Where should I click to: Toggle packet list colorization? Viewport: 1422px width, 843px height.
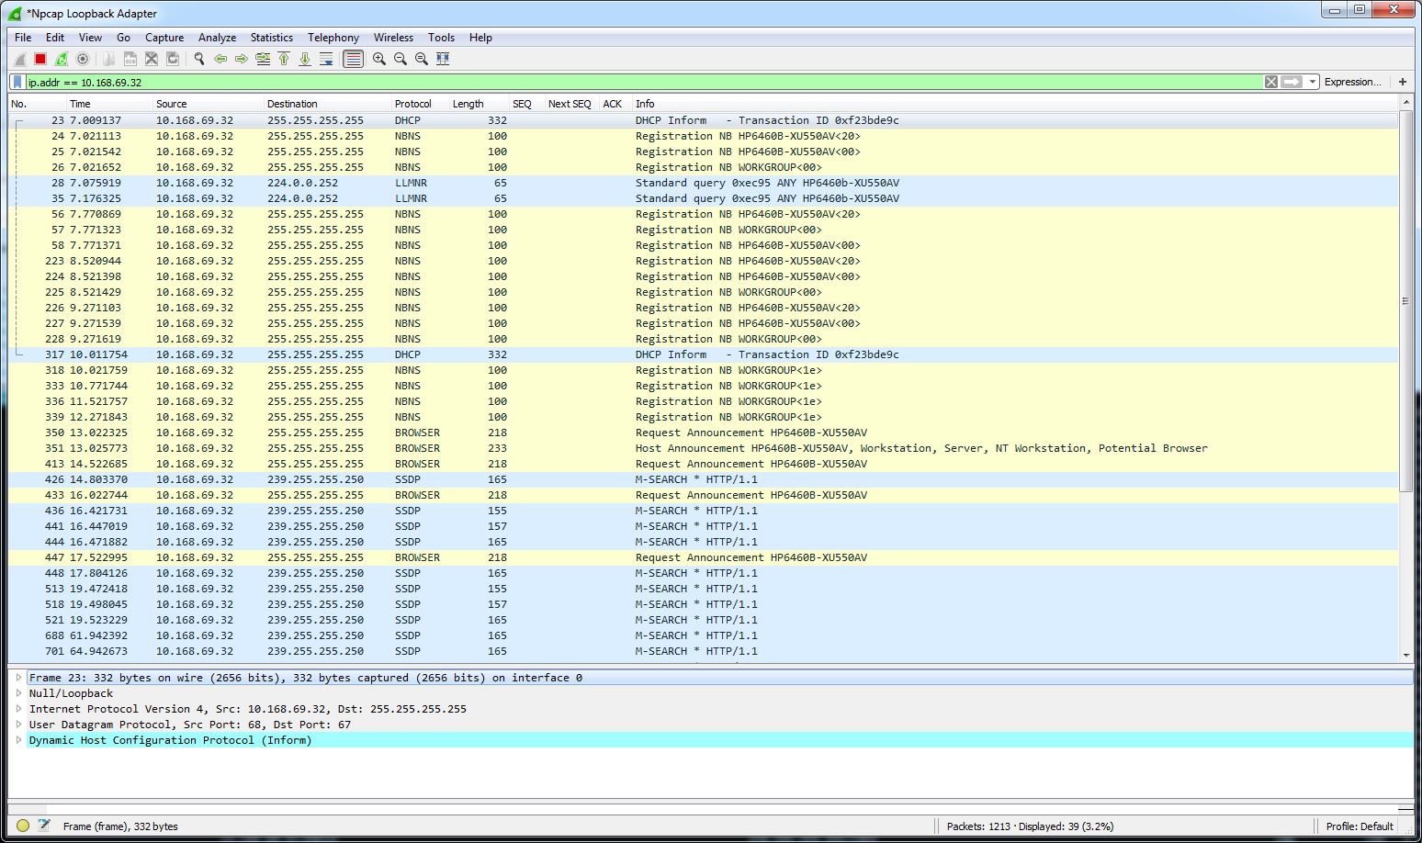(x=353, y=59)
